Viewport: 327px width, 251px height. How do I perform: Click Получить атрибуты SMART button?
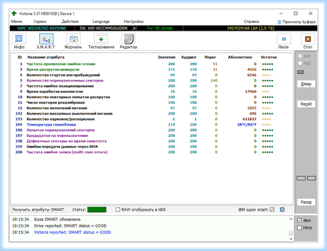tap(38, 210)
